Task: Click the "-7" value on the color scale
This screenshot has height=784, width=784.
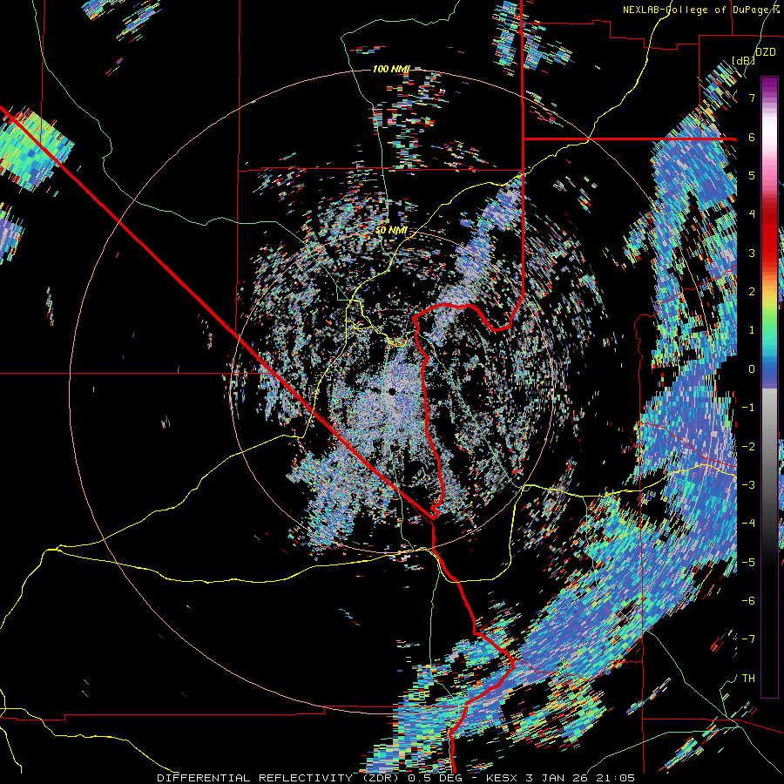Action: click(x=748, y=639)
